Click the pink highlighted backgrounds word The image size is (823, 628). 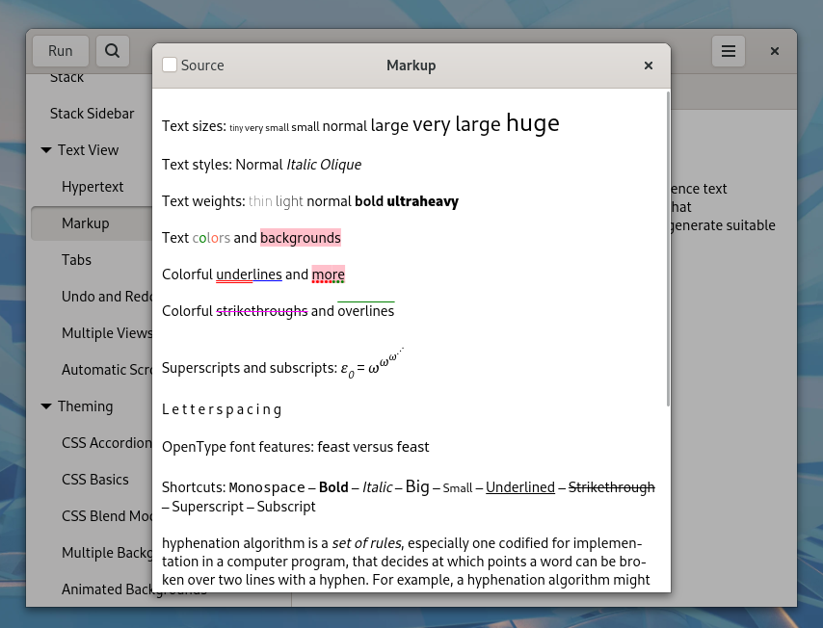coord(300,238)
